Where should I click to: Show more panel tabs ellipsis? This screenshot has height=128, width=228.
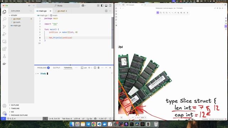pyautogui.click(x=76, y=68)
